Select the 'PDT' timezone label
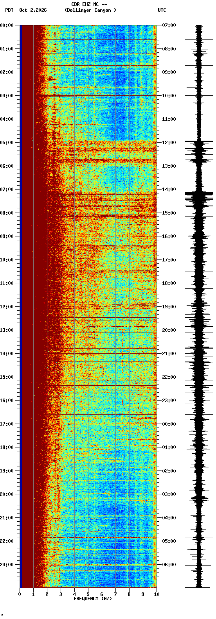 coord(9,10)
